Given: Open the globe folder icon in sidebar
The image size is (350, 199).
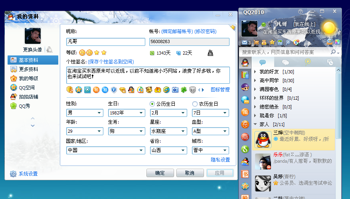Looking at the screenshot, I should tap(245, 100).
